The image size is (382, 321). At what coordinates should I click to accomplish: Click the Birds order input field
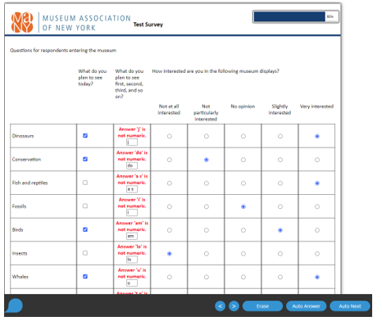[x=132, y=236]
